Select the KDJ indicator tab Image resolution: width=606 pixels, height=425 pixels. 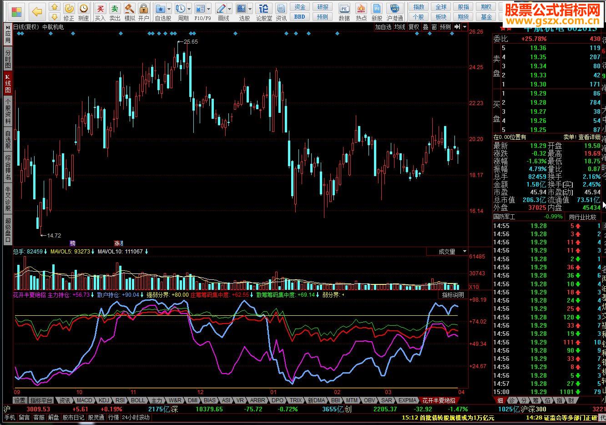click(104, 400)
